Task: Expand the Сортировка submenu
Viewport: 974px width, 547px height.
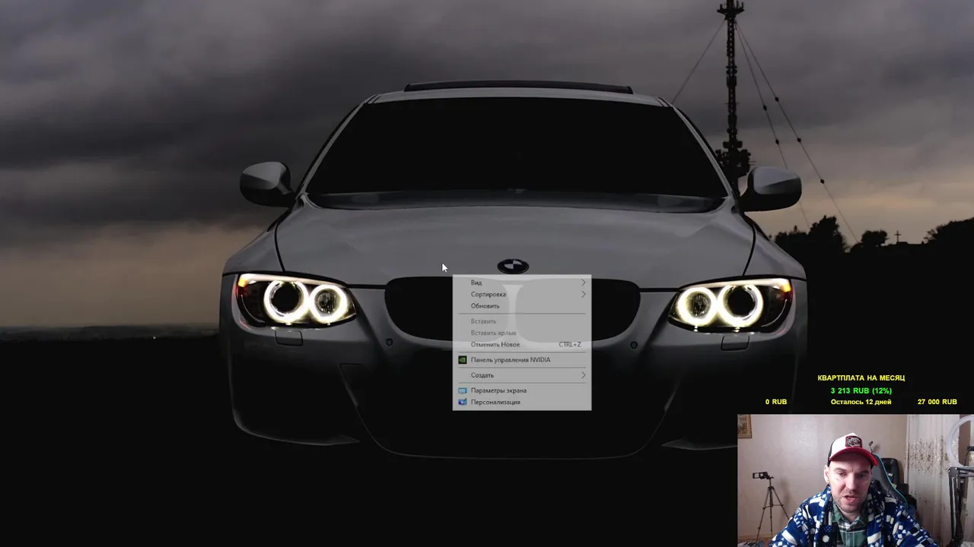Action: 522,294
